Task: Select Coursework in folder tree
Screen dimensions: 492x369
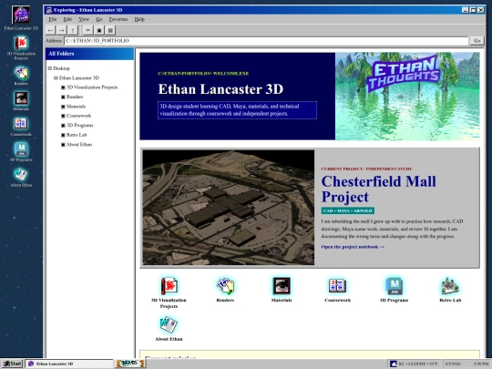Action: click(x=78, y=116)
